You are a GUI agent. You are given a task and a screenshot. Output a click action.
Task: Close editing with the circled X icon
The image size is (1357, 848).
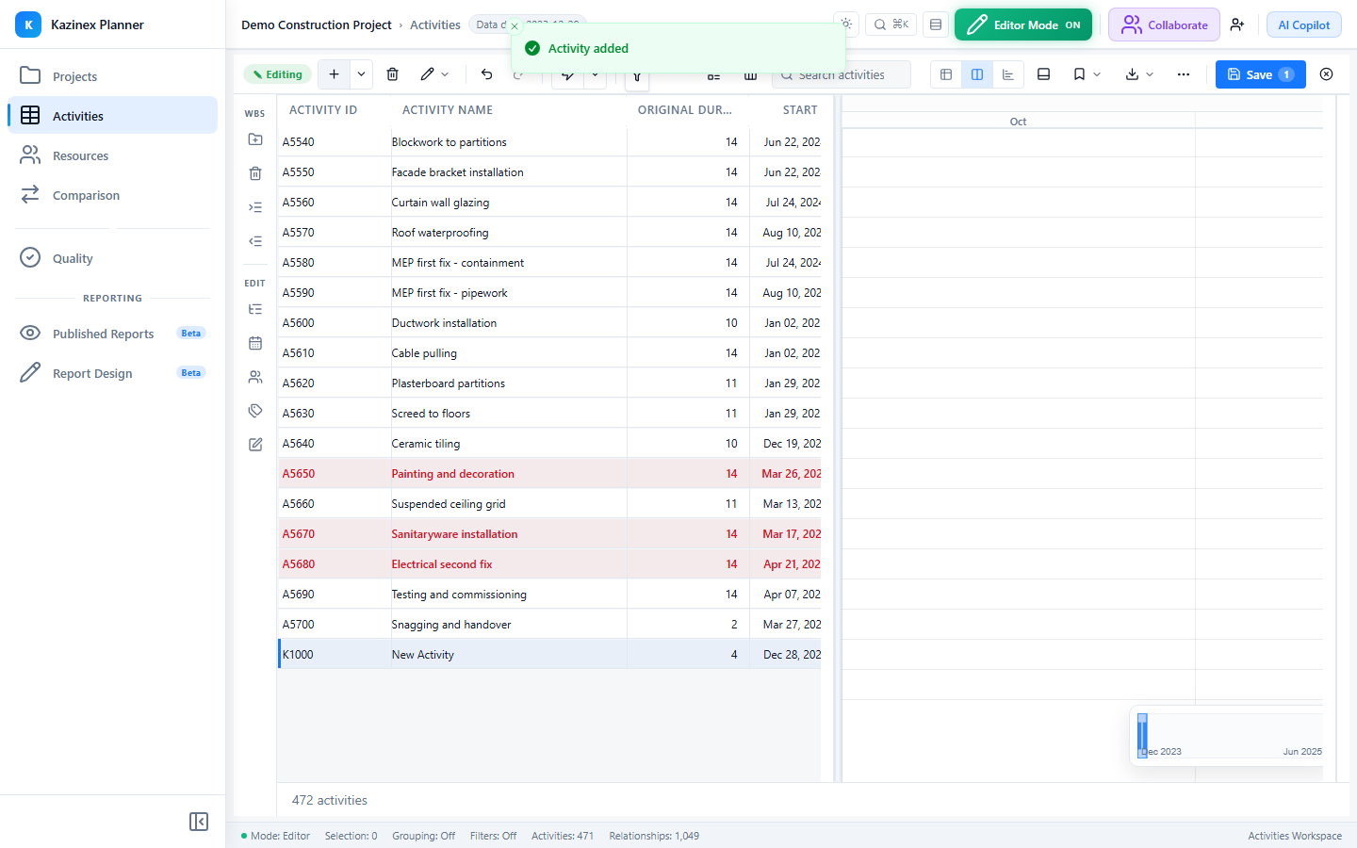[x=1326, y=74]
